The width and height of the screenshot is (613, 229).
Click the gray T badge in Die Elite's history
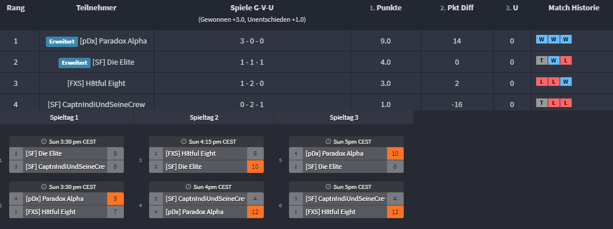[x=541, y=61]
